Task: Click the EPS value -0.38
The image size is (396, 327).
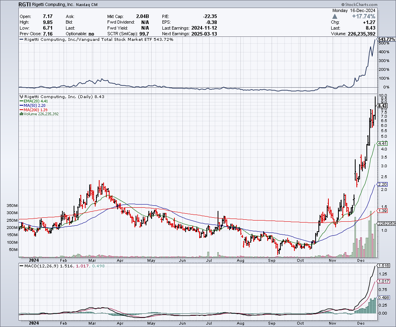Action: pyautogui.click(x=212, y=22)
